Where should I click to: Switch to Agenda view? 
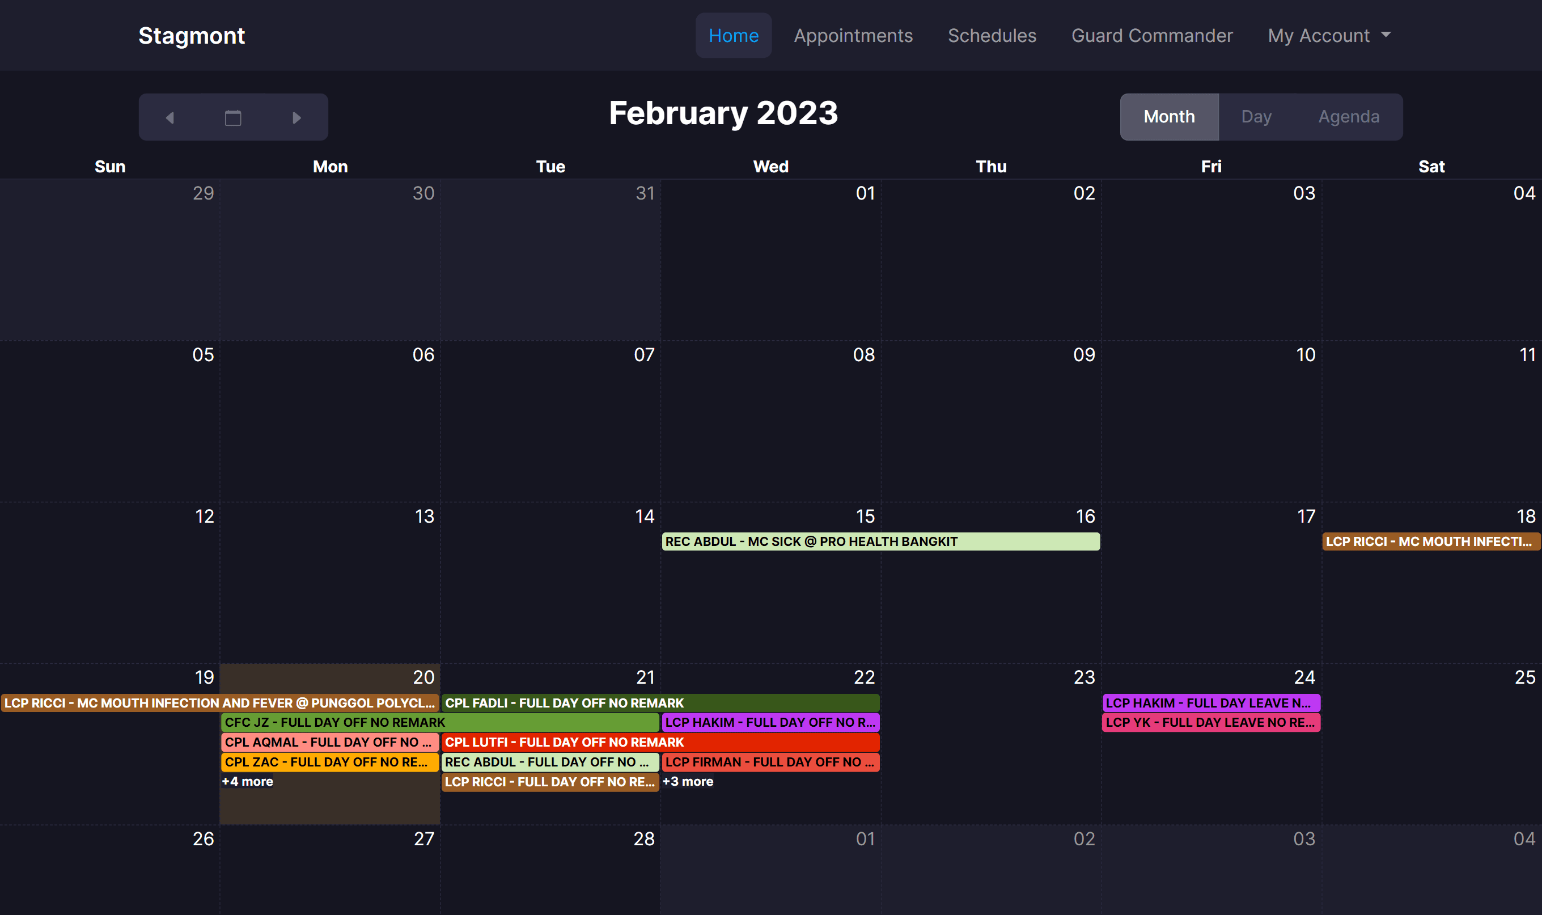[1349, 117]
